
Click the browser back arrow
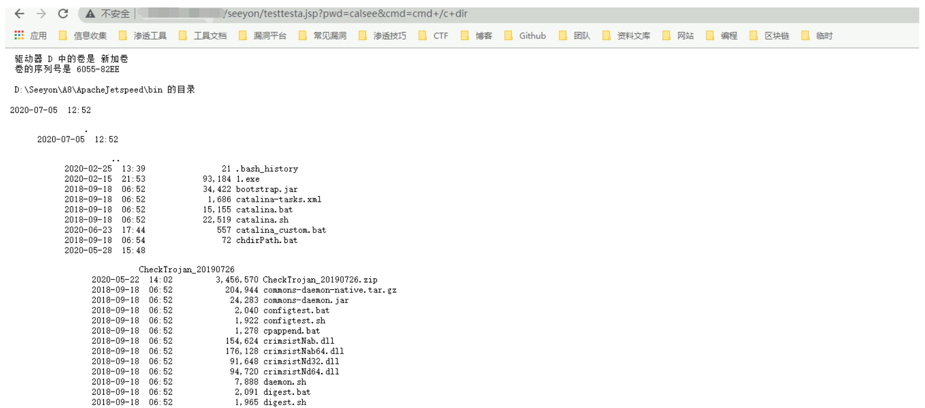tap(19, 14)
